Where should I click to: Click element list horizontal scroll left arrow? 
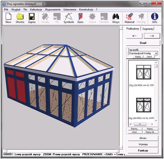(131, 124)
